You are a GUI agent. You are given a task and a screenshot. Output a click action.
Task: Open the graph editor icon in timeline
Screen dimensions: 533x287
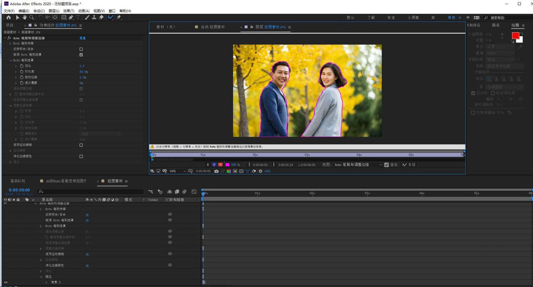tap(194, 192)
